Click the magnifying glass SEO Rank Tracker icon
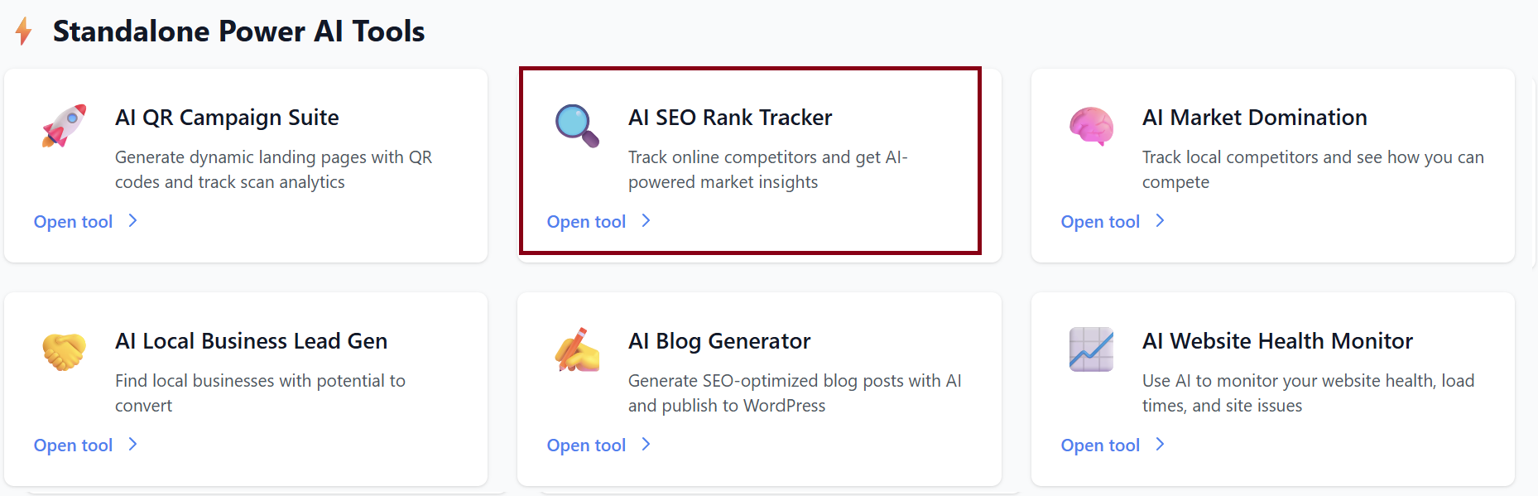The height and width of the screenshot is (496, 1538). (x=577, y=126)
